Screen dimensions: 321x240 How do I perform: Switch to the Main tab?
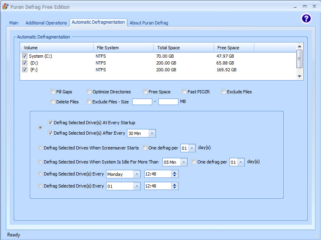14,23
